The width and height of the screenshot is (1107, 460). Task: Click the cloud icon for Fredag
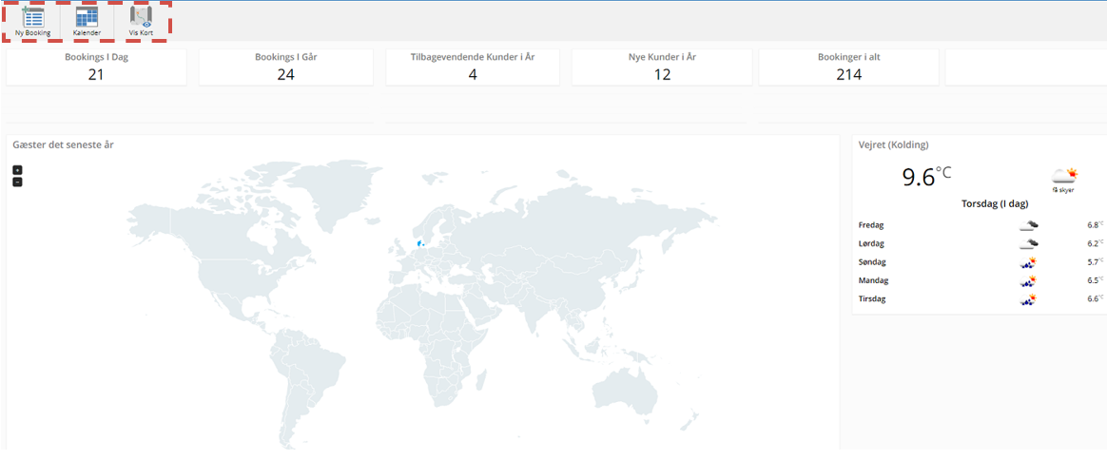coord(1028,225)
